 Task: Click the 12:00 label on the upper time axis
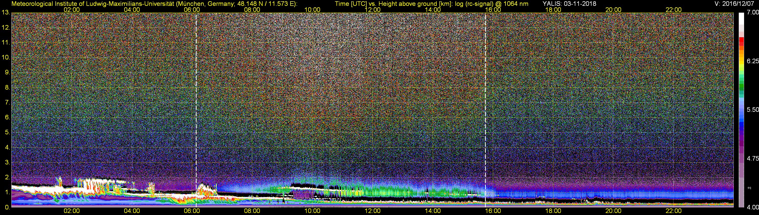click(372, 10)
